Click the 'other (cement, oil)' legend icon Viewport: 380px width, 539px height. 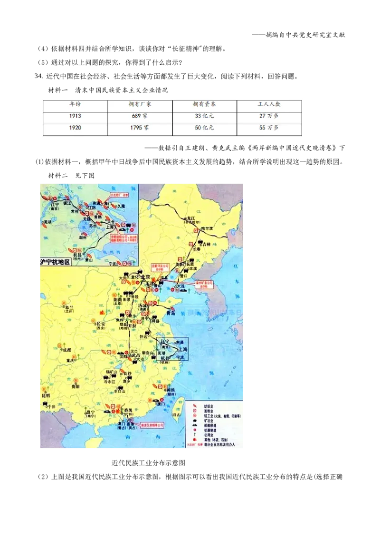(194, 439)
